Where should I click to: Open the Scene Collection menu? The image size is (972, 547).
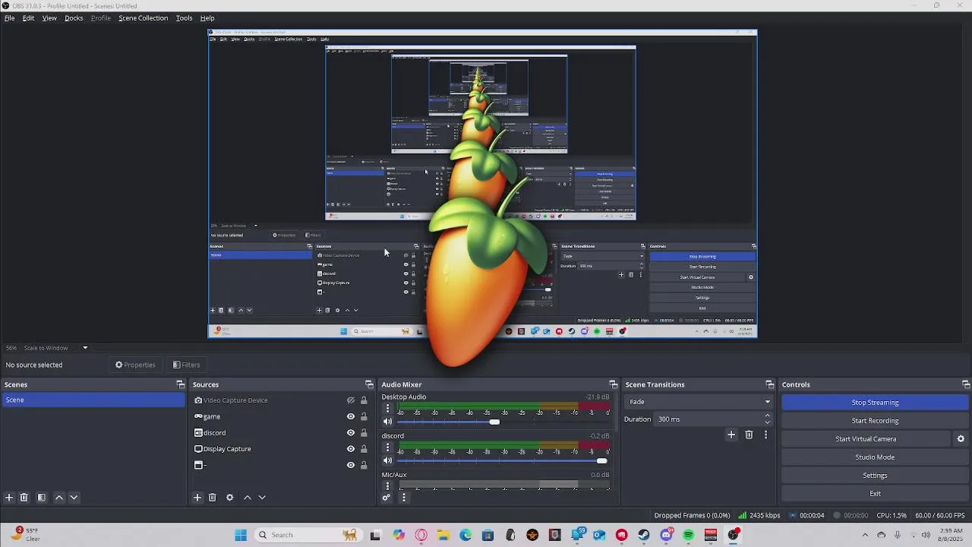[x=143, y=18]
